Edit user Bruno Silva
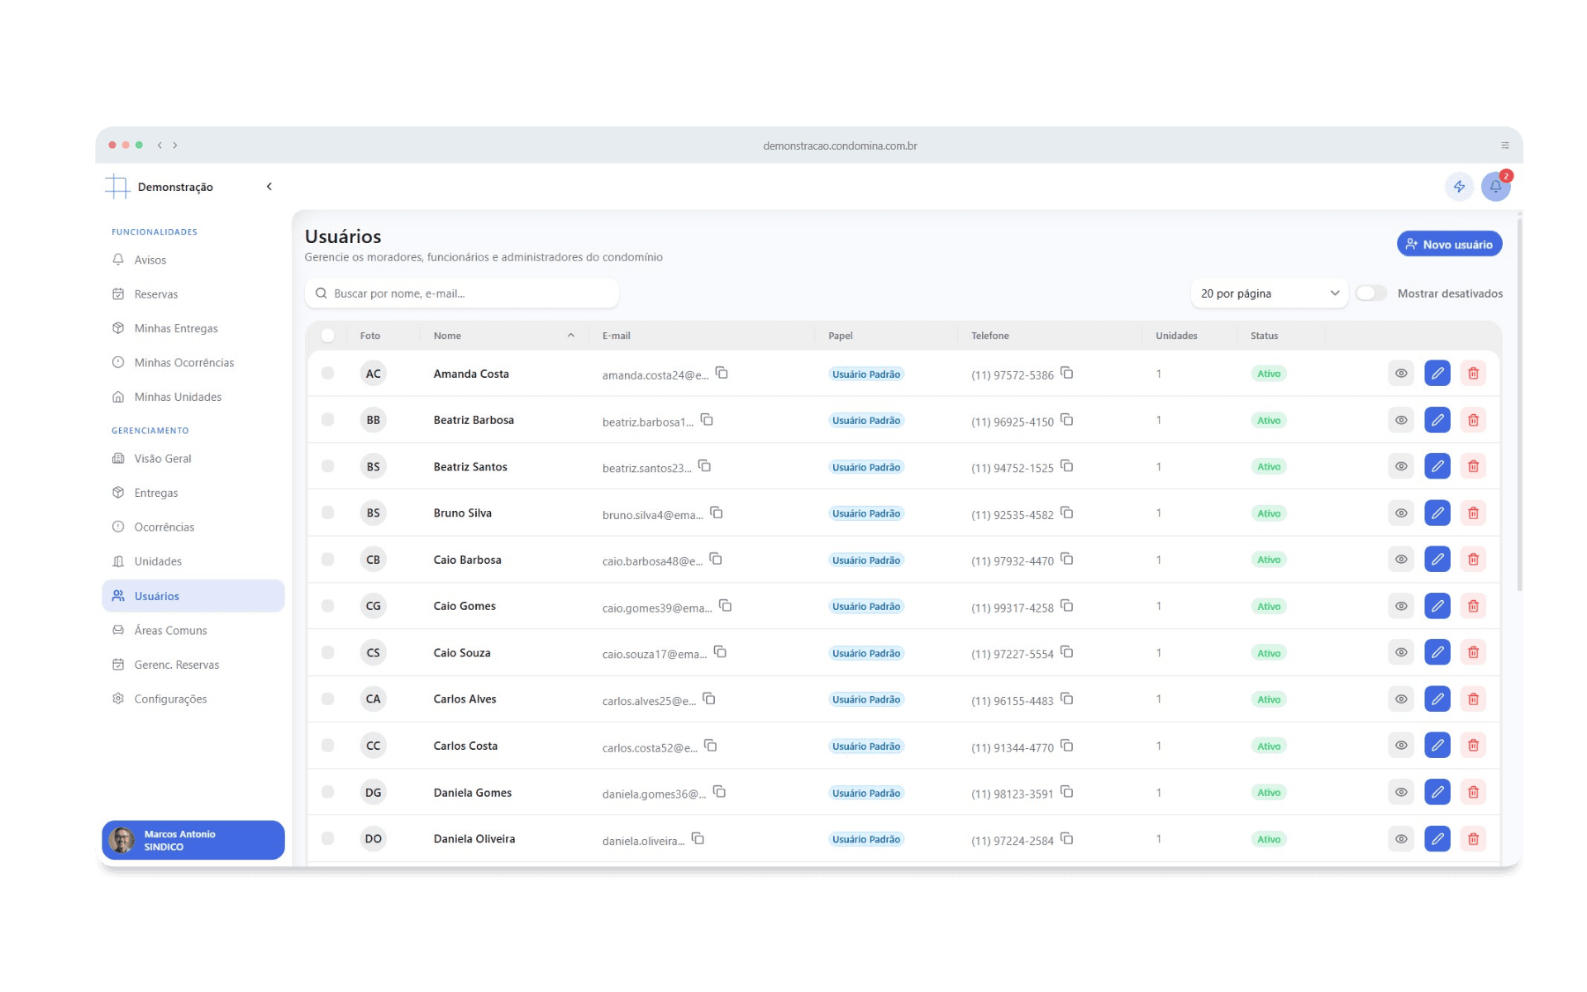This screenshot has height=992, width=1587. point(1437,513)
